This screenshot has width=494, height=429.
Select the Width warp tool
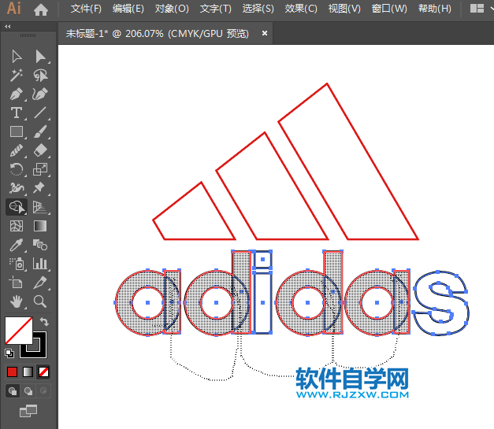point(17,188)
